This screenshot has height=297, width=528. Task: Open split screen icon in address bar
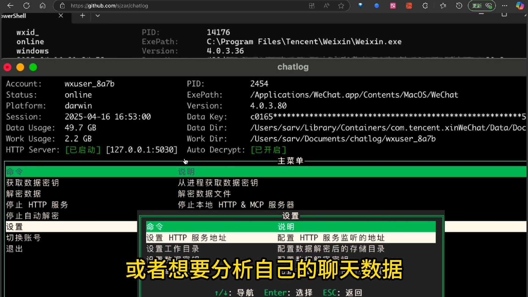(312, 5)
